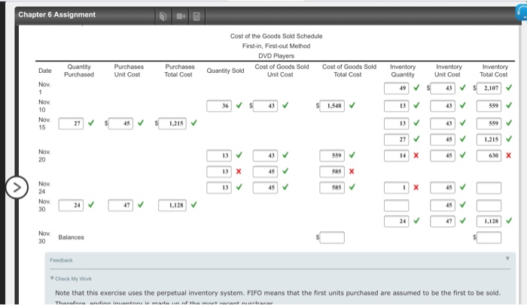This screenshot has height=305, width=527.
Task: Click Nov. 1 Inventory Quantity field 49
Action: pos(397,88)
